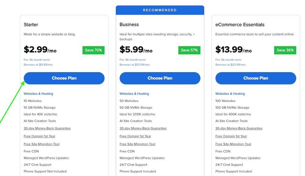Image resolution: width=305 pixels, height=176 pixels.
Task: Click the Save 36% badge on eCommerce Essentials
Action: pos(285,50)
